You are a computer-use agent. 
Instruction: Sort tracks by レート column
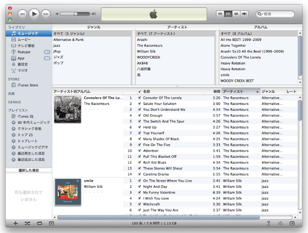291,91
